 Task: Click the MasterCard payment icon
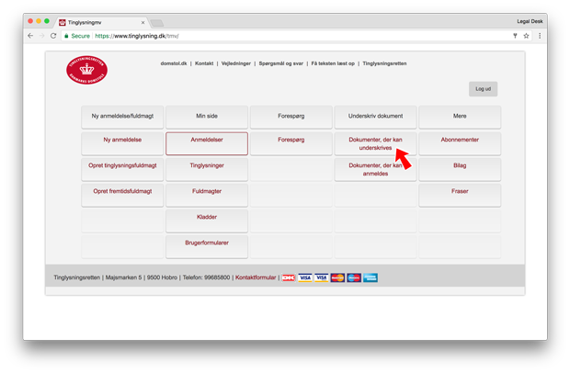point(337,277)
